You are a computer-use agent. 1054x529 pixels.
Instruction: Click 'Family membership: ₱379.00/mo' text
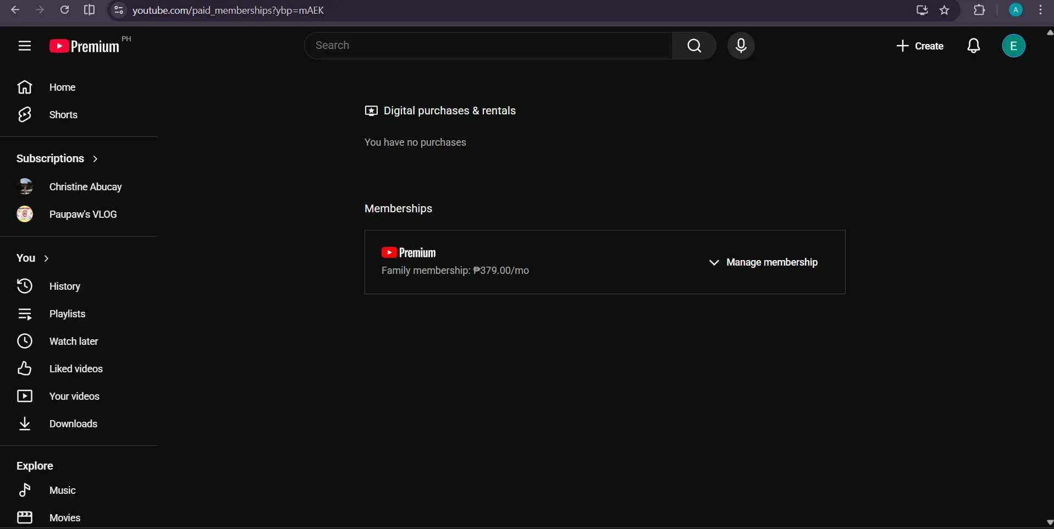tap(455, 271)
